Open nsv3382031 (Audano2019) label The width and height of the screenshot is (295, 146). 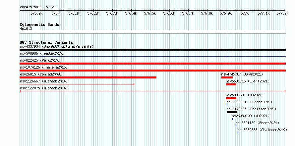(x=250, y=102)
